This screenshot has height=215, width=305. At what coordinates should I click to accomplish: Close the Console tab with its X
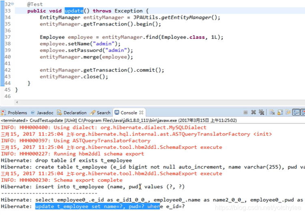[141, 112]
